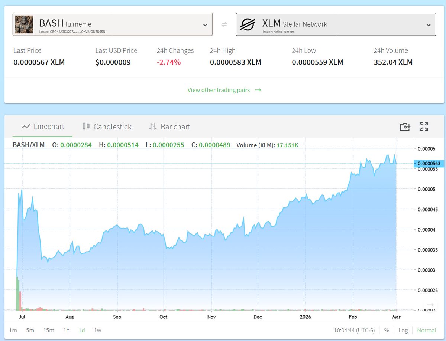This screenshot has width=446, height=341.
Task: Click the BASH/XLM chart legend label
Action: pyautogui.click(x=29, y=145)
